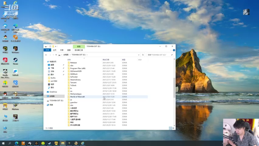Open Steam from the taskbar
259x146 pixels.
click(50, 143)
